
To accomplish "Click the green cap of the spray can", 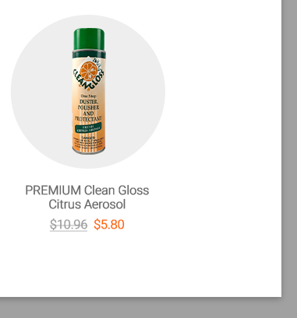I will click(89, 40).
